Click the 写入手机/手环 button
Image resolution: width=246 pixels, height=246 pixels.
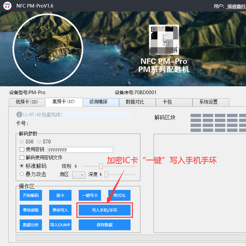(104, 210)
